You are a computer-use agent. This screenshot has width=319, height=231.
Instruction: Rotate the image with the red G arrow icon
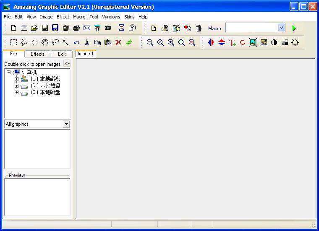(x=243, y=42)
